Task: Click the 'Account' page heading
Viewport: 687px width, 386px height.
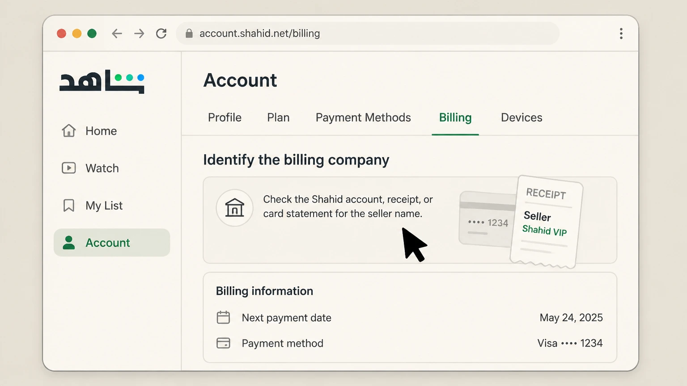Action: (240, 80)
